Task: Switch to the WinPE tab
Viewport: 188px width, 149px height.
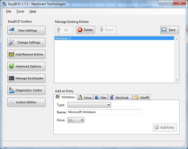Action: click(141, 98)
